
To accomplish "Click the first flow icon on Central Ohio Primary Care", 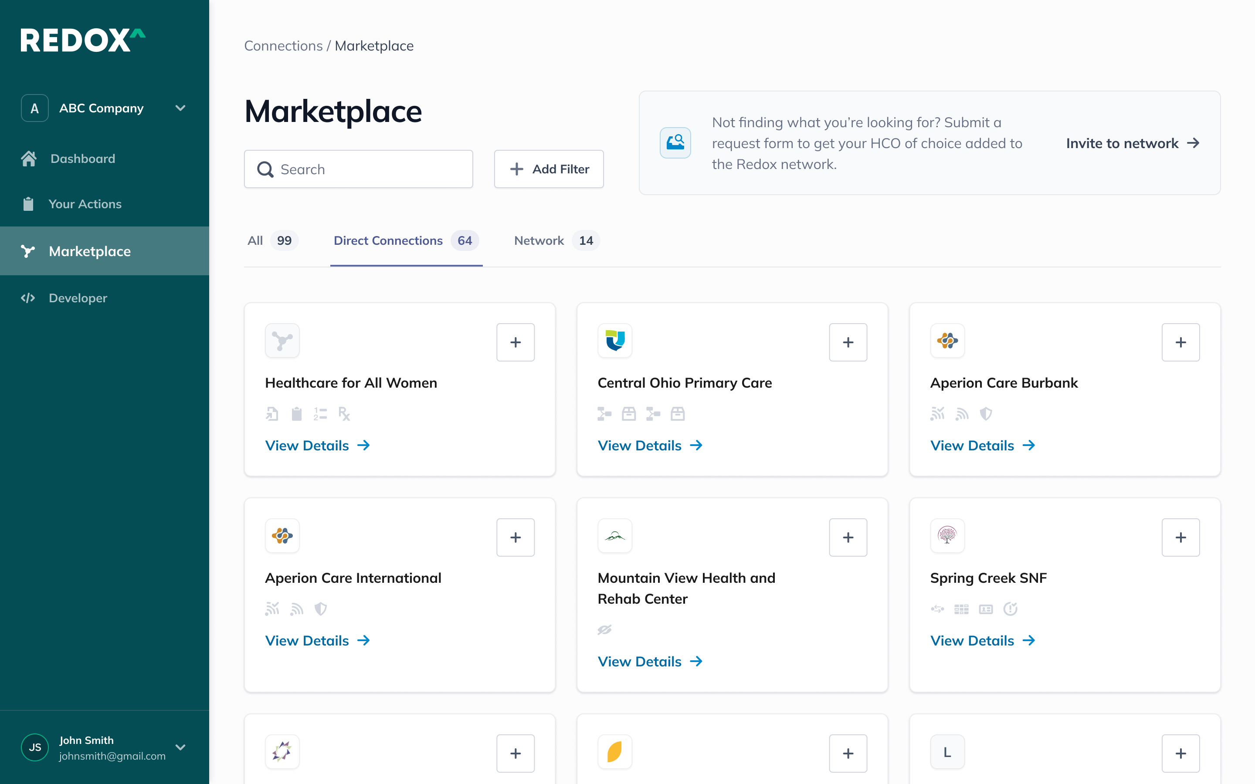I will pos(605,414).
